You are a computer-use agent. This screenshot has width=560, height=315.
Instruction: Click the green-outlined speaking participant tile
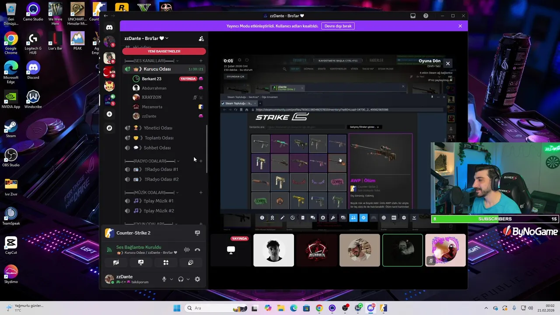pyautogui.click(x=402, y=250)
